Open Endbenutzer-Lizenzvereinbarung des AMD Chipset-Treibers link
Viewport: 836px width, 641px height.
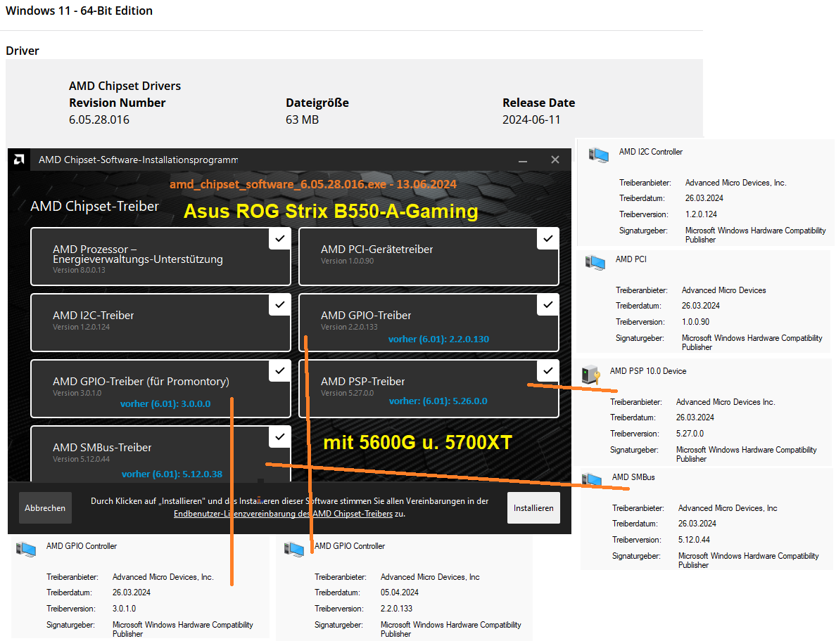tap(283, 514)
